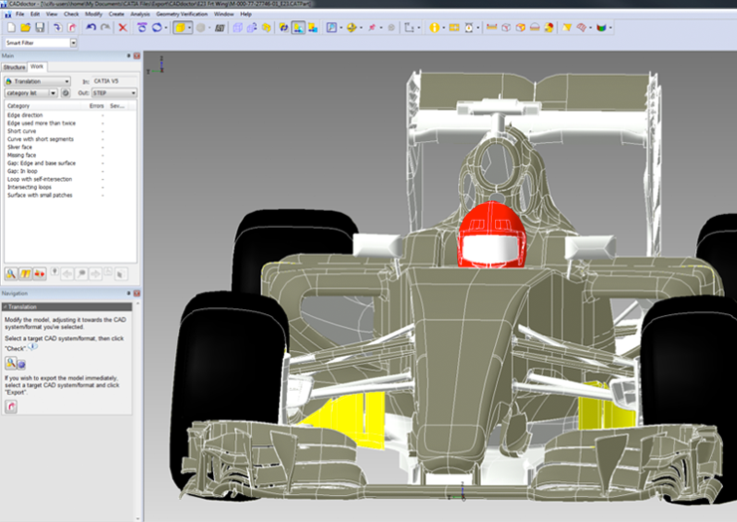Viewport: 737px width, 522px height.
Task: Open the dropdown next to the zoom window icon
Action: click(341, 28)
